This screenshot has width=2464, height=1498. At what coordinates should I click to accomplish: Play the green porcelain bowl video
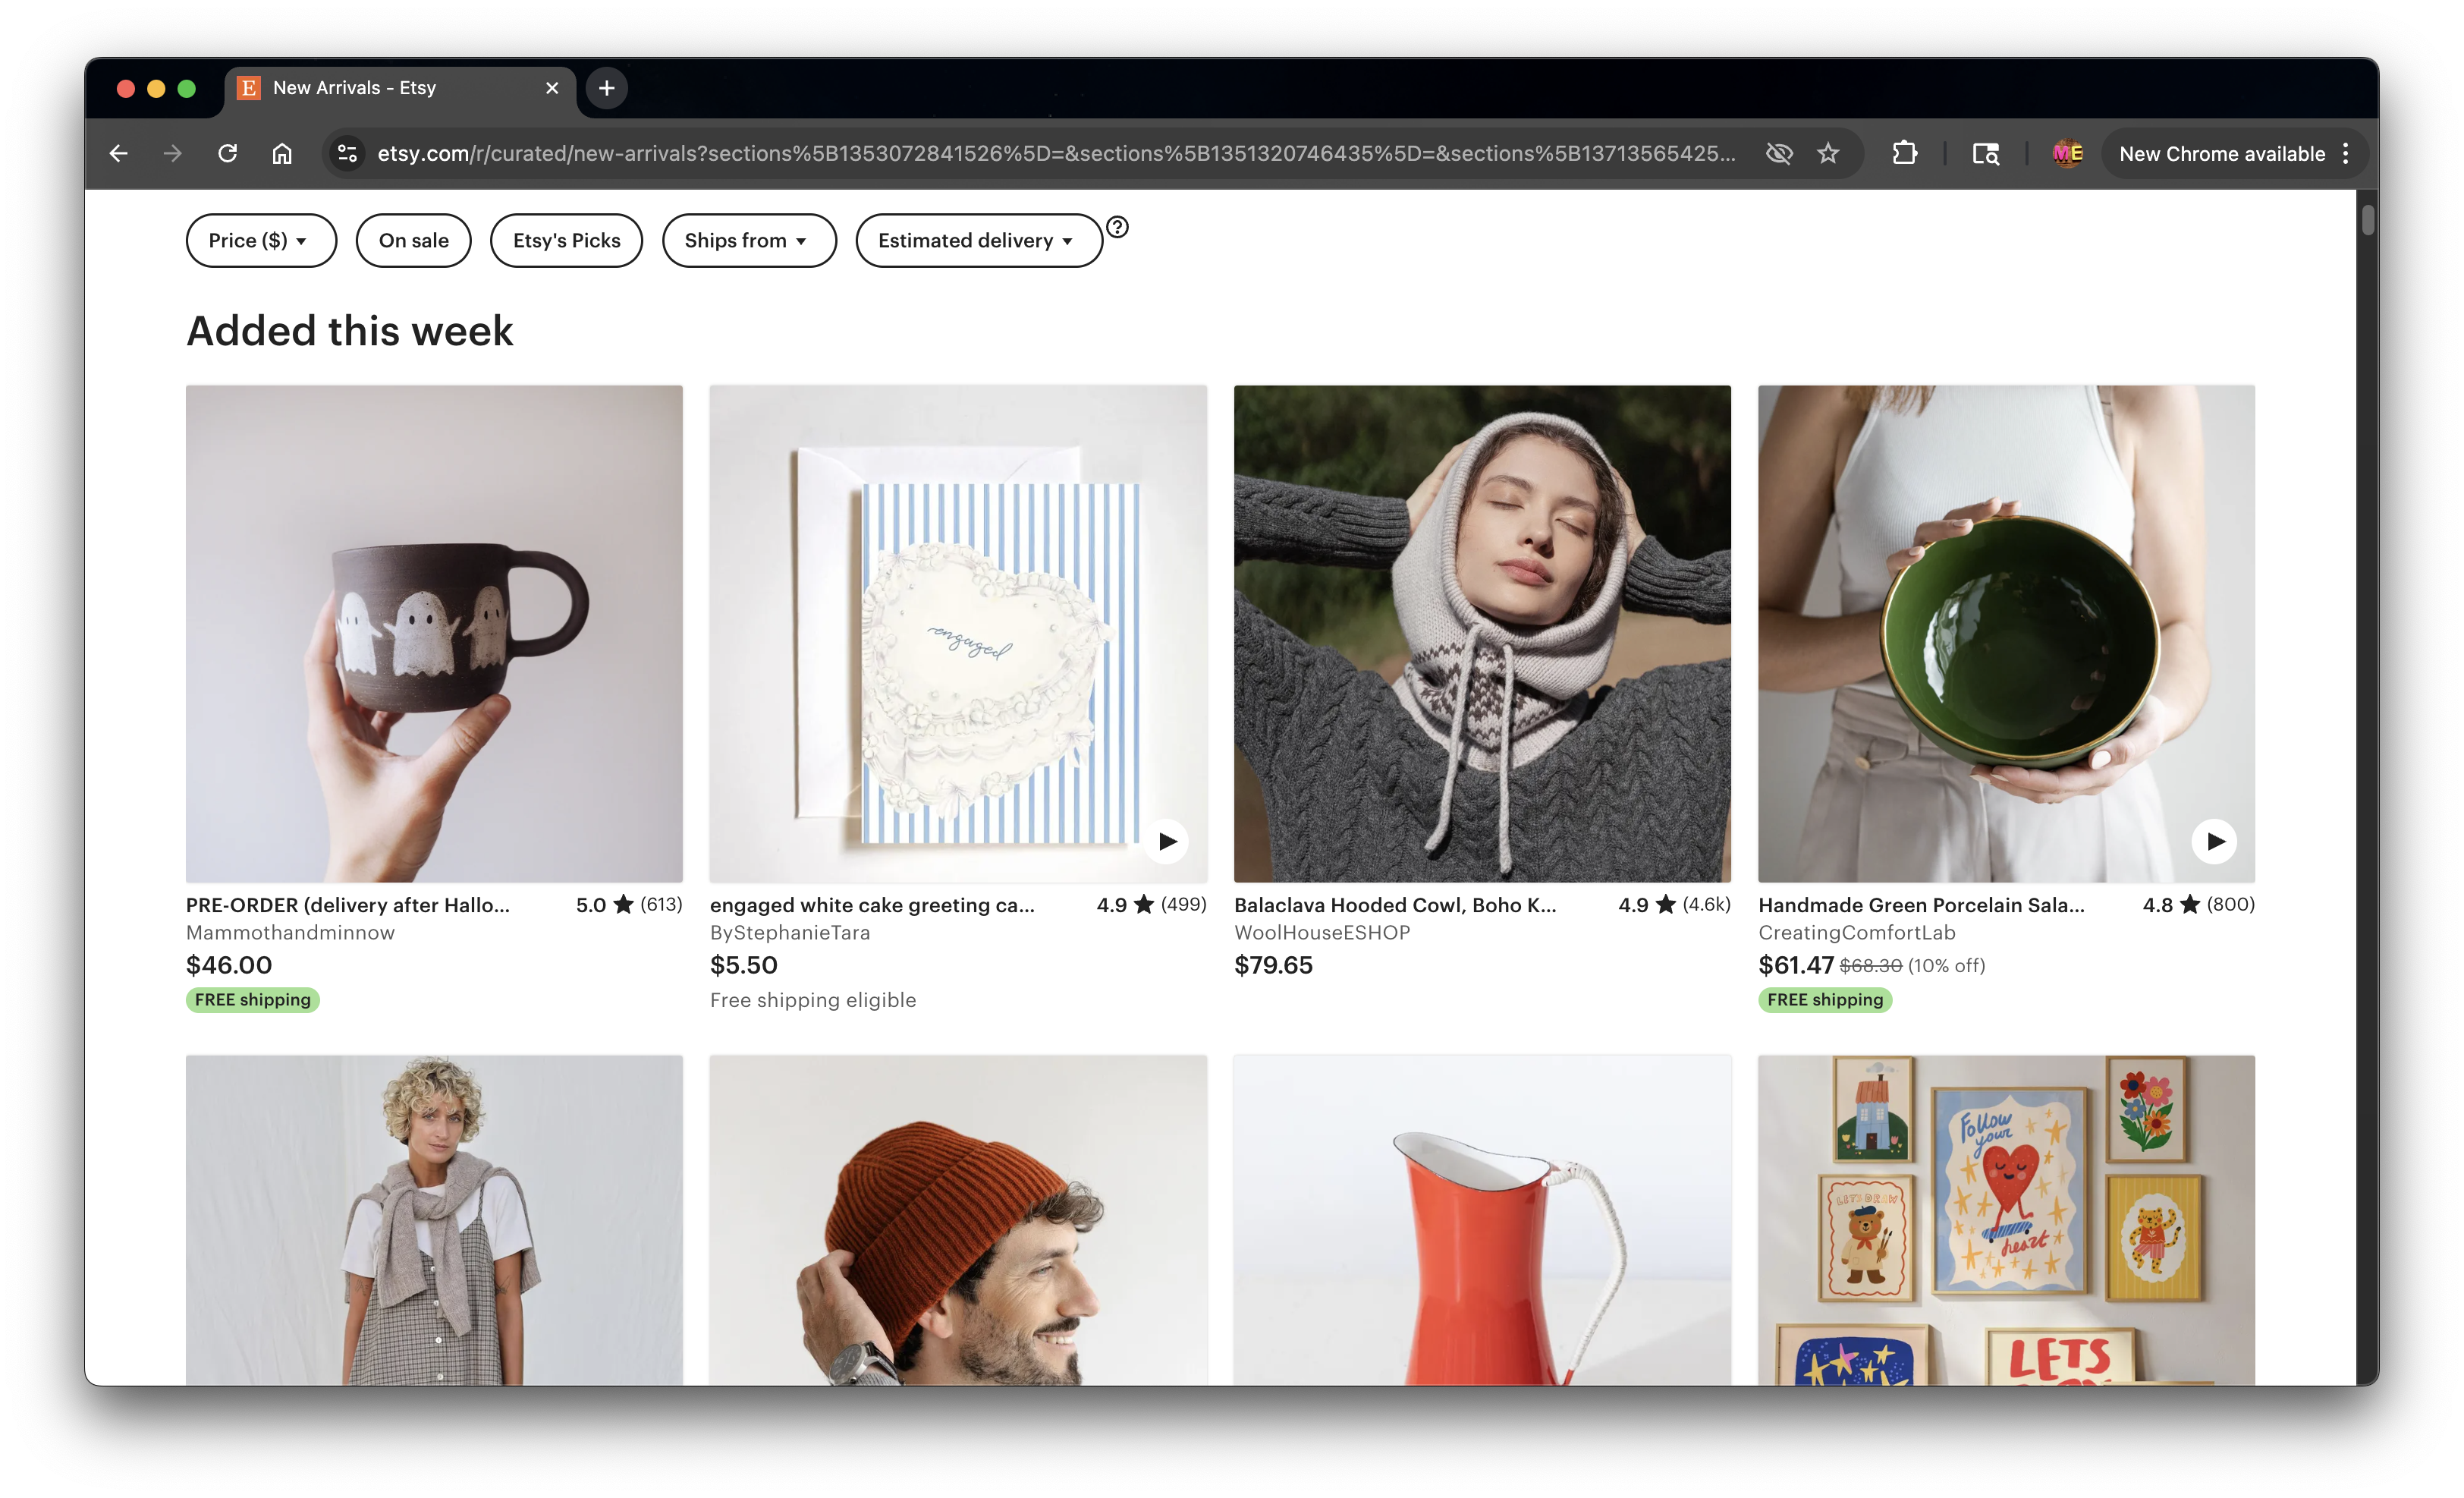coord(2214,841)
